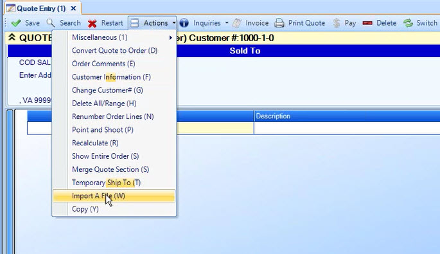The width and height of the screenshot is (440, 254).
Task: Toggle the Actions dropdown arrow
Action: click(x=174, y=23)
